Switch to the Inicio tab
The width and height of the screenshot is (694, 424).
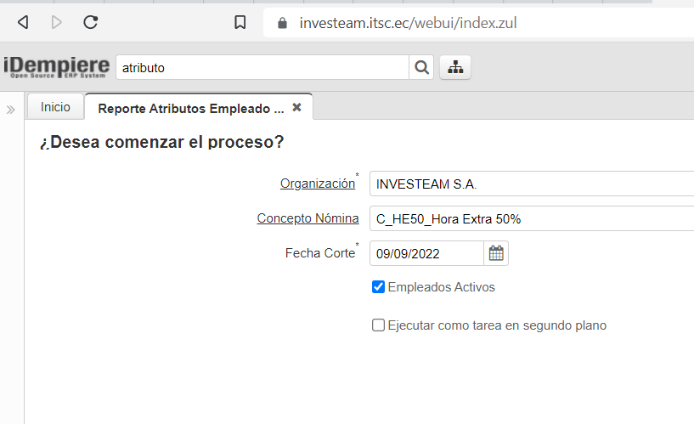pos(55,107)
